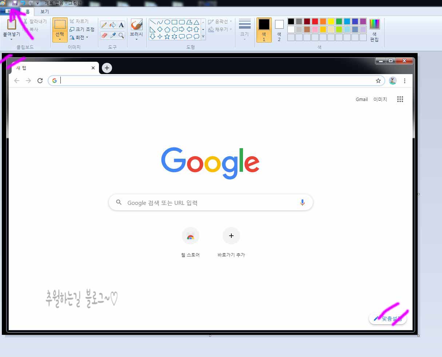Choose the Five-point star shape

pyautogui.click(x=167, y=37)
